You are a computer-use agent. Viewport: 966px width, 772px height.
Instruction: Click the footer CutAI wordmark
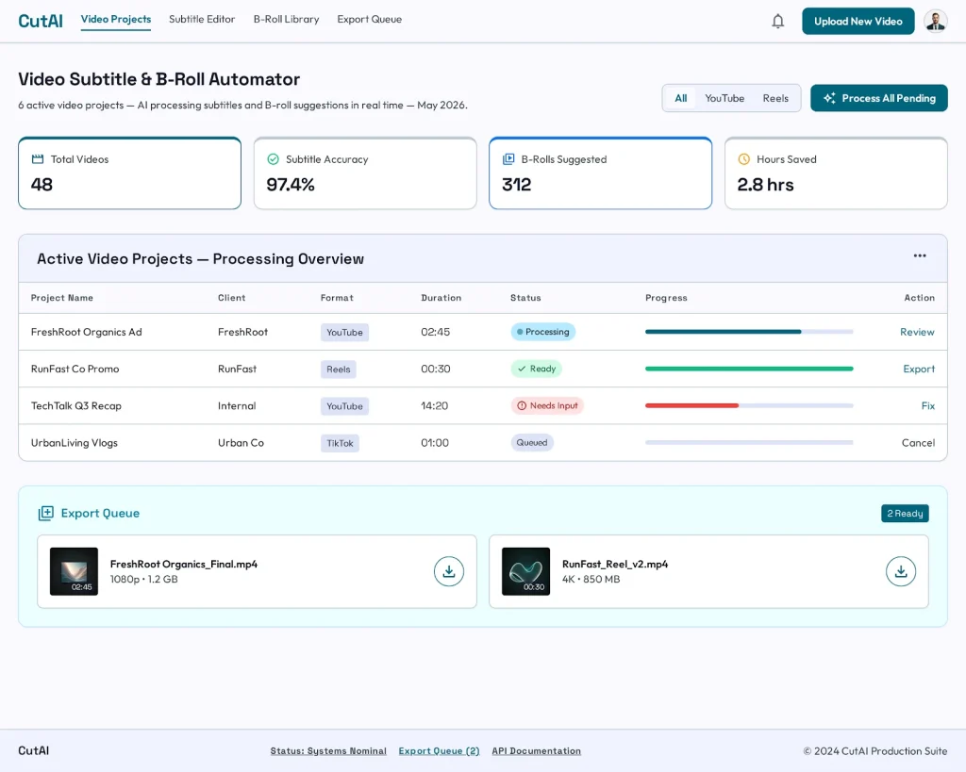[33, 751]
